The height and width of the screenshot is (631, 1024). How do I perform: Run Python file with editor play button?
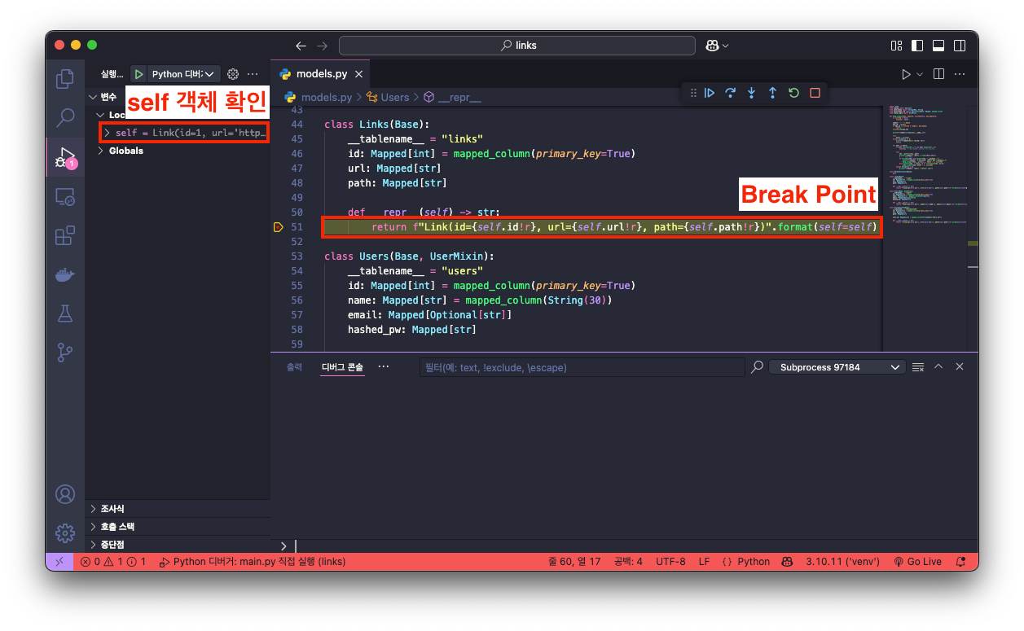[x=906, y=74]
